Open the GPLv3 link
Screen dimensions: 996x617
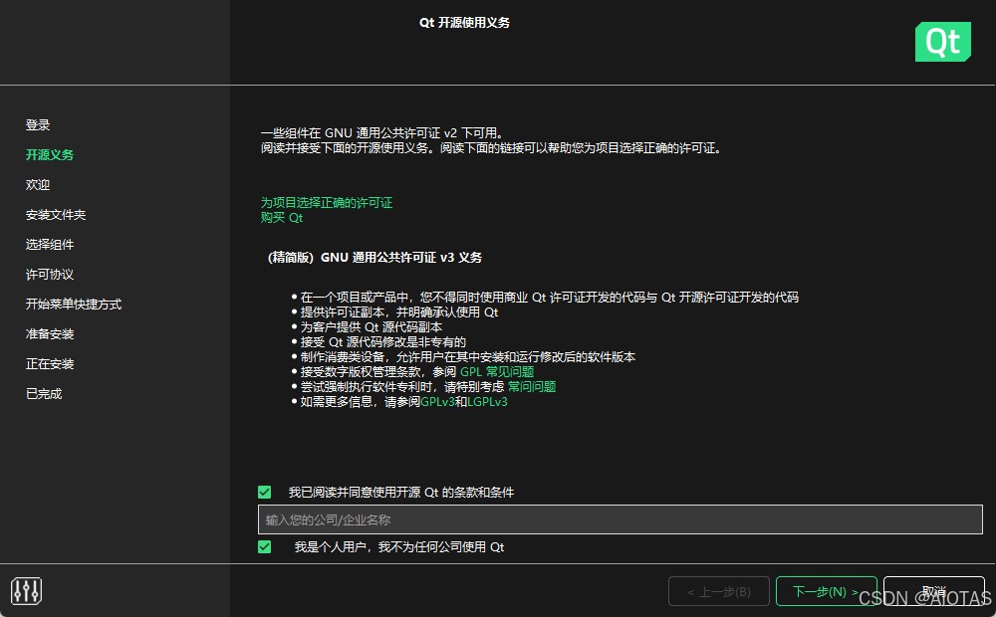coord(437,402)
